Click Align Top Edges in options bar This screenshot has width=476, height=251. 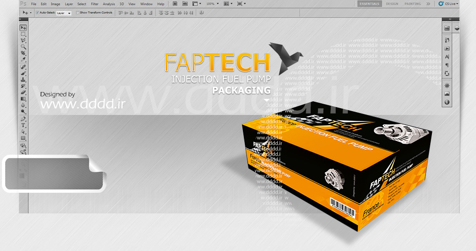click(x=121, y=13)
